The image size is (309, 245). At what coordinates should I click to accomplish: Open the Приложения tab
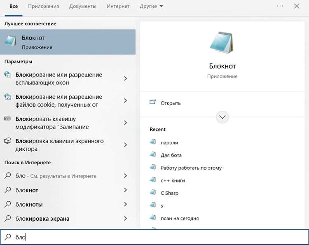[x=43, y=6]
